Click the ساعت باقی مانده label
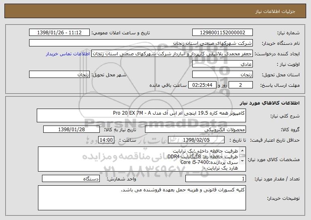 (x=168, y=85)
